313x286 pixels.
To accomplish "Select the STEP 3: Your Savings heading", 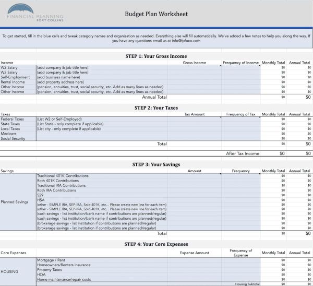I will point(156,164).
